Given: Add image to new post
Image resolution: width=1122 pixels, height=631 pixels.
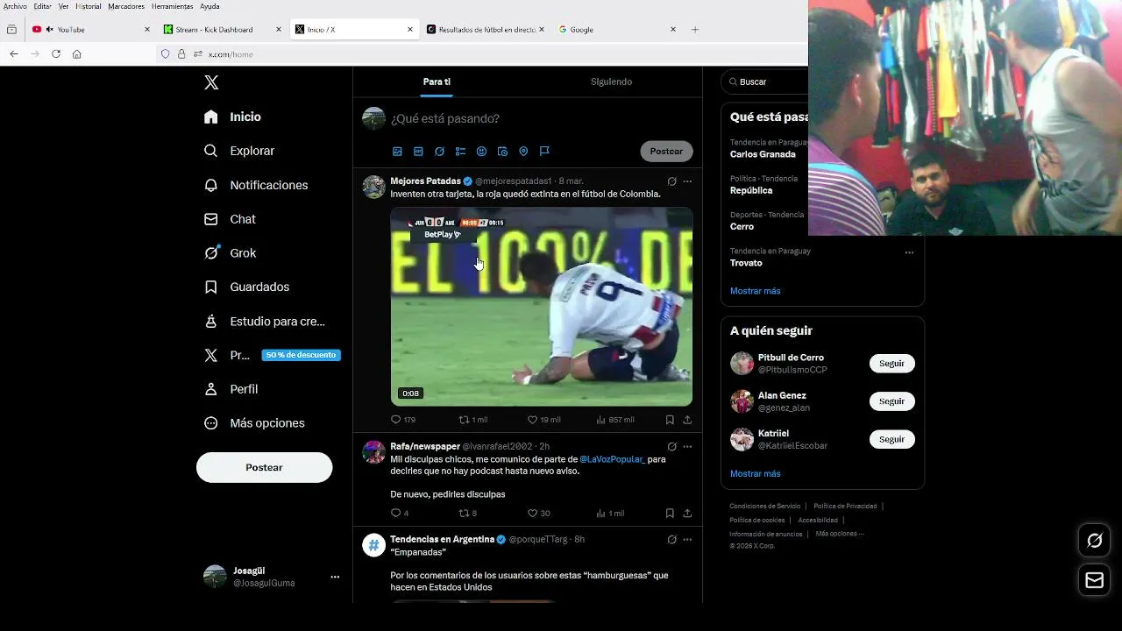Looking at the screenshot, I should click(x=397, y=152).
